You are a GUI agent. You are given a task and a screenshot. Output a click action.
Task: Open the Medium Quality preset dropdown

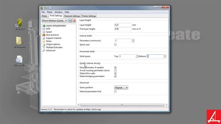55,21
